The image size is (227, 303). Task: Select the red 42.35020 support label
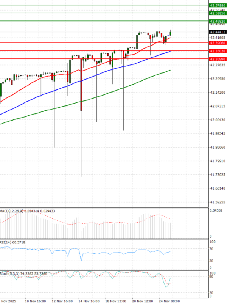pyautogui.click(x=218, y=51)
